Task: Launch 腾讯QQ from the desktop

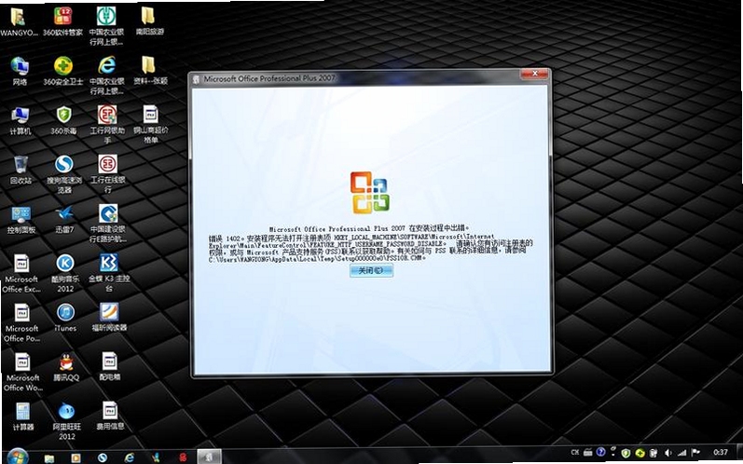Action: [66, 368]
